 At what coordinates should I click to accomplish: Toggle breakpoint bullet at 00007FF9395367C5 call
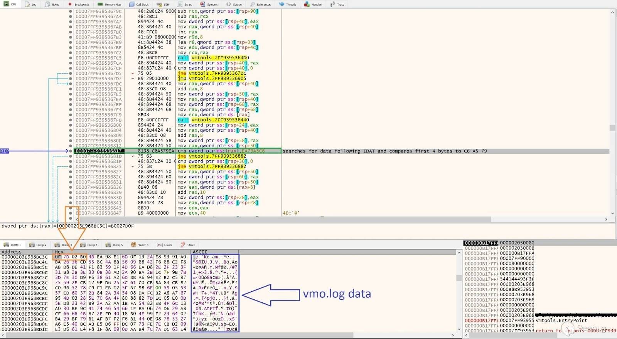71,58
